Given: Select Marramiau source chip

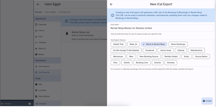Looking at the screenshot, I should 118,56.
